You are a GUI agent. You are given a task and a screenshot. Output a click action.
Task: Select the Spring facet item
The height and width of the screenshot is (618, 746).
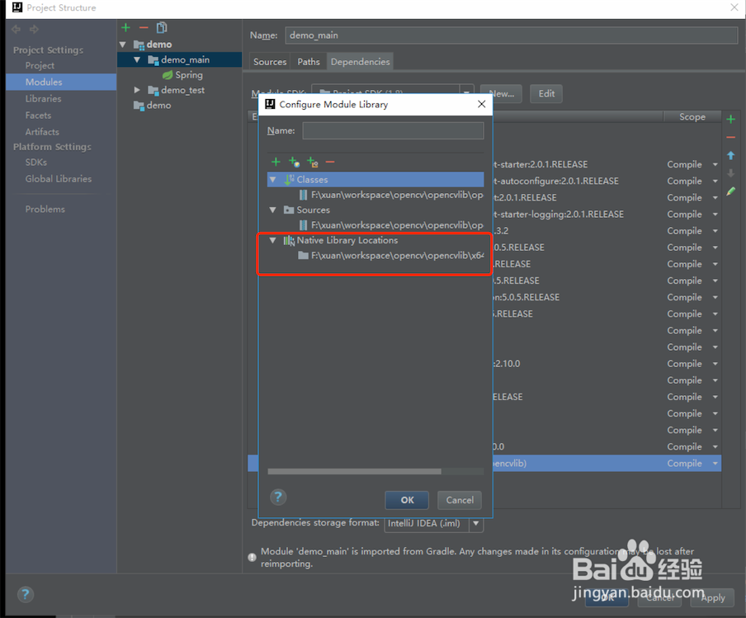point(188,75)
